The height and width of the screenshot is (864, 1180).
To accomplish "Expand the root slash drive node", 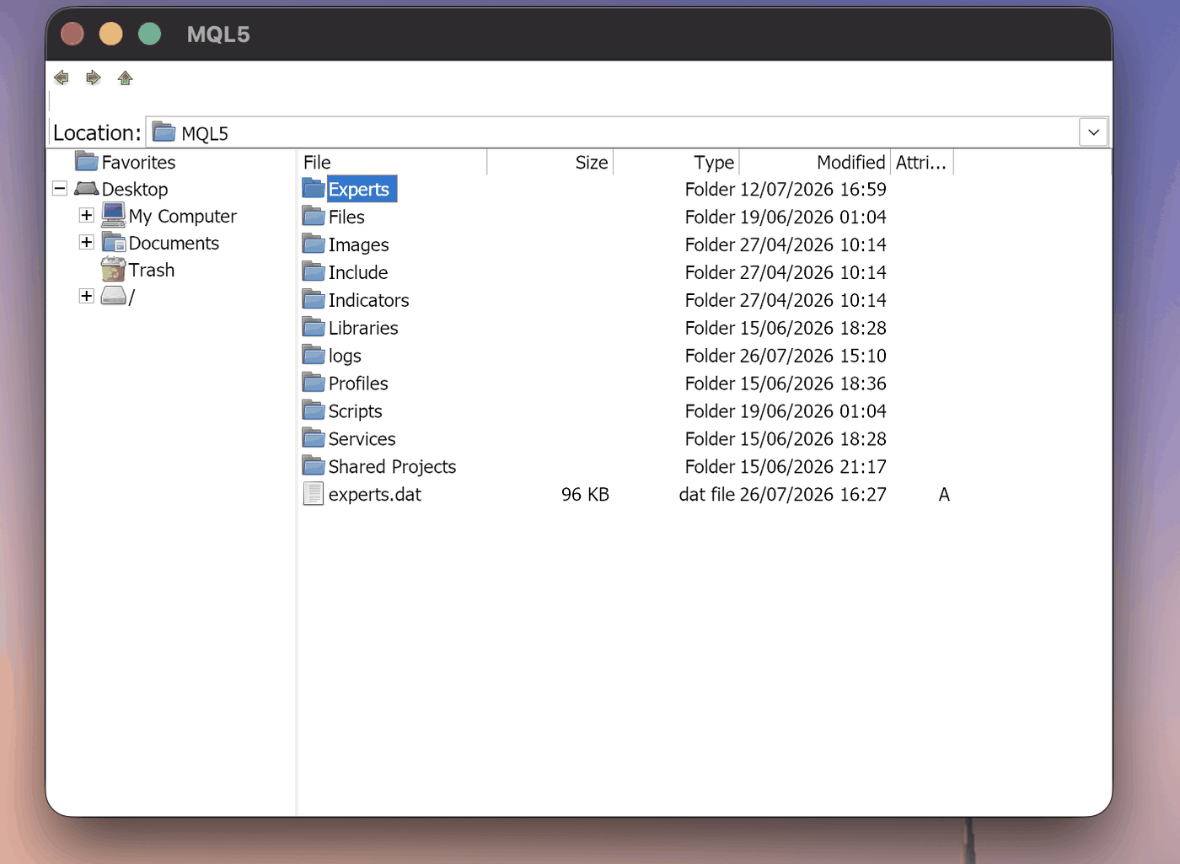I will (x=87, y=296).
